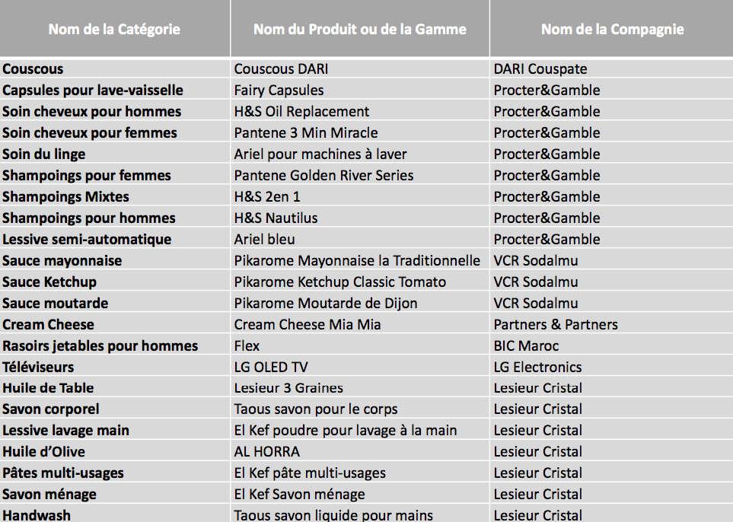Click the Fairy Capsules product cell
This screenshot has height=522, width=733.
(359, 90)
